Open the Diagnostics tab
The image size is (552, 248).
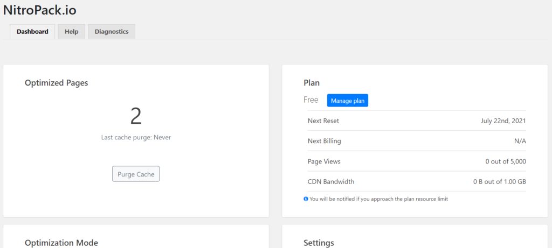tap(112, 32)
